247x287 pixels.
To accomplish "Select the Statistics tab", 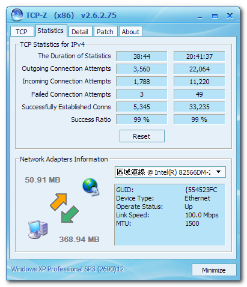I will click(x=50, y=31).
